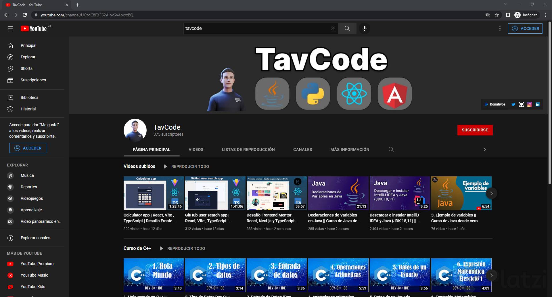
Task: Start voice search with the microphone
Action: [364, 28]
